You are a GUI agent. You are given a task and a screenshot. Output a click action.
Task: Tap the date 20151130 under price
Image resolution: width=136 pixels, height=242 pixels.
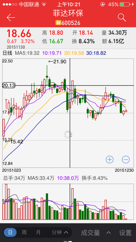click(16, 47)
